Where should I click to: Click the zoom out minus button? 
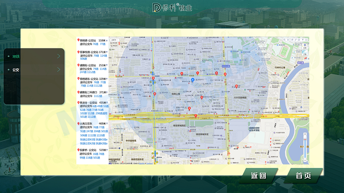click(x=305, y=161)
